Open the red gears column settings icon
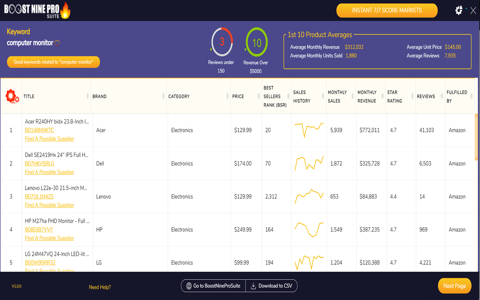480x300 pixels. point(12,96)
